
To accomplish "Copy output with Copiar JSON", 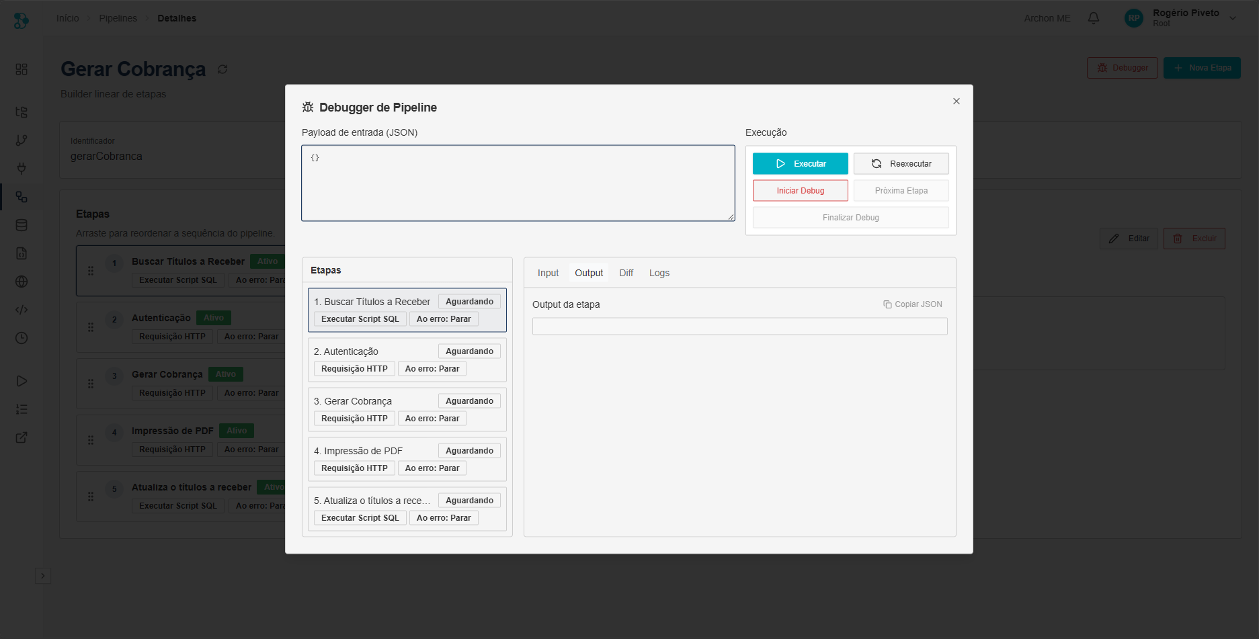I will click(x=913, y=304).
